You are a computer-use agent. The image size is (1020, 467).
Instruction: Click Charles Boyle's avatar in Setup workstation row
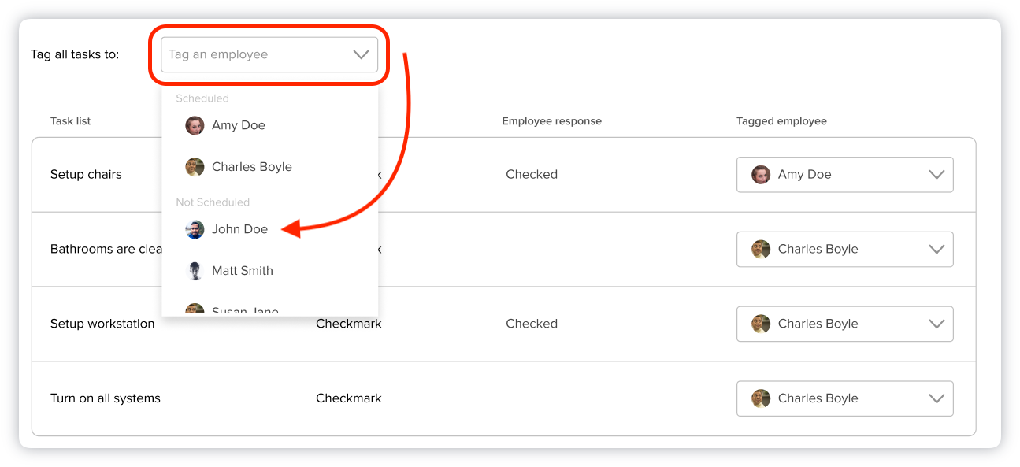tap(760, 324)
